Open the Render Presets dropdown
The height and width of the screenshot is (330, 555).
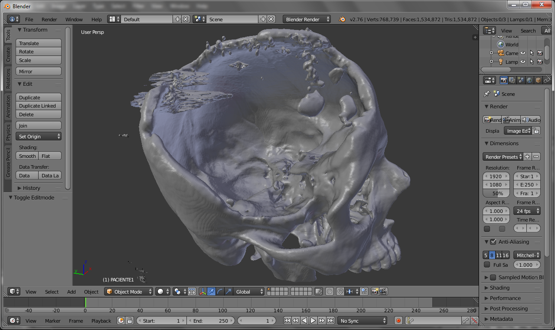tap(503, 157)
